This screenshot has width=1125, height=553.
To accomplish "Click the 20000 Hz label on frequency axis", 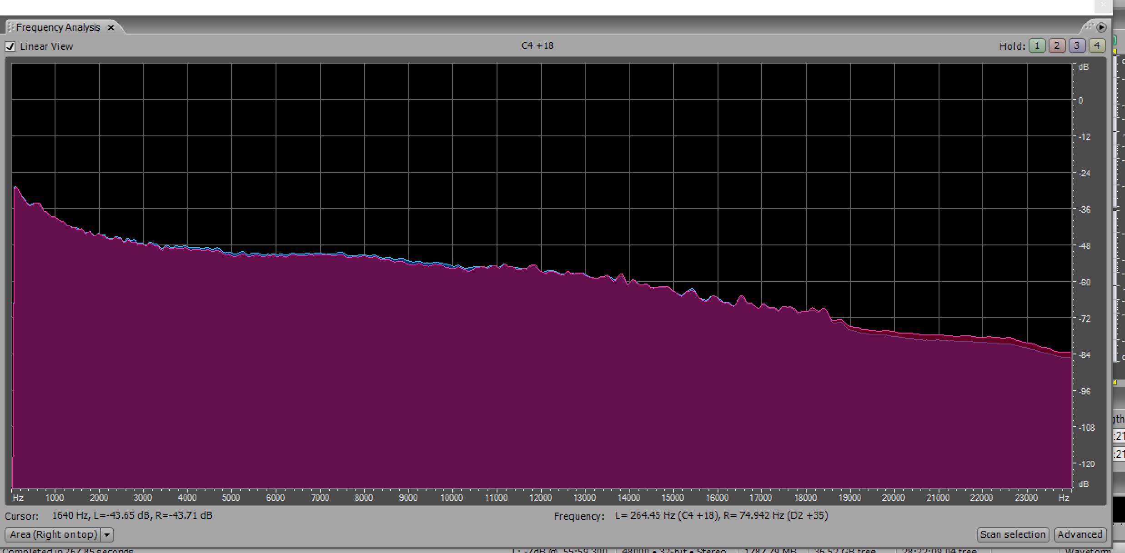I will click(x=893, y=498).
